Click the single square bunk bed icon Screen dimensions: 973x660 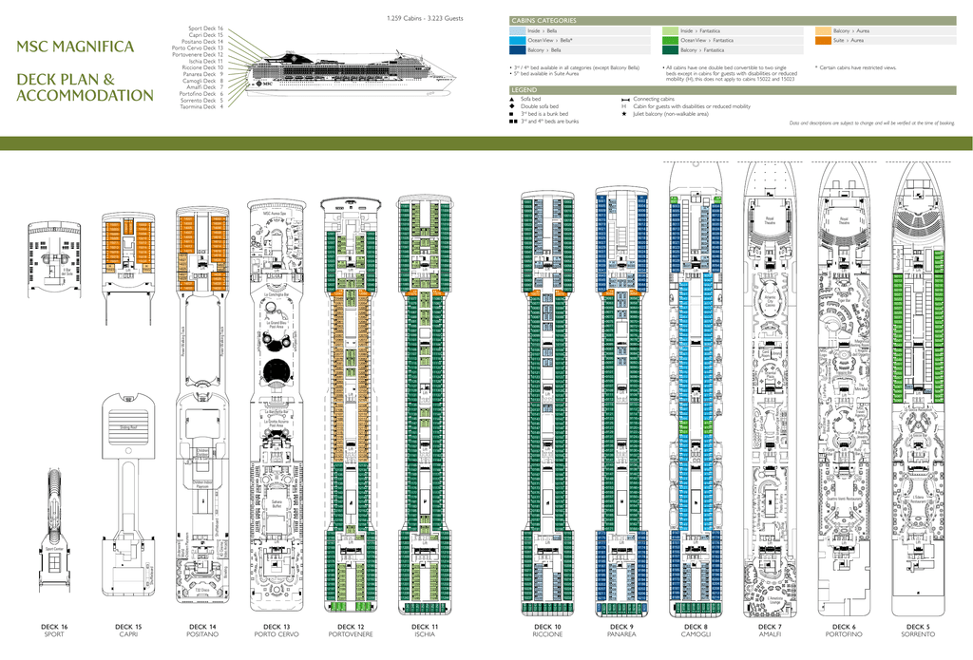511,114
